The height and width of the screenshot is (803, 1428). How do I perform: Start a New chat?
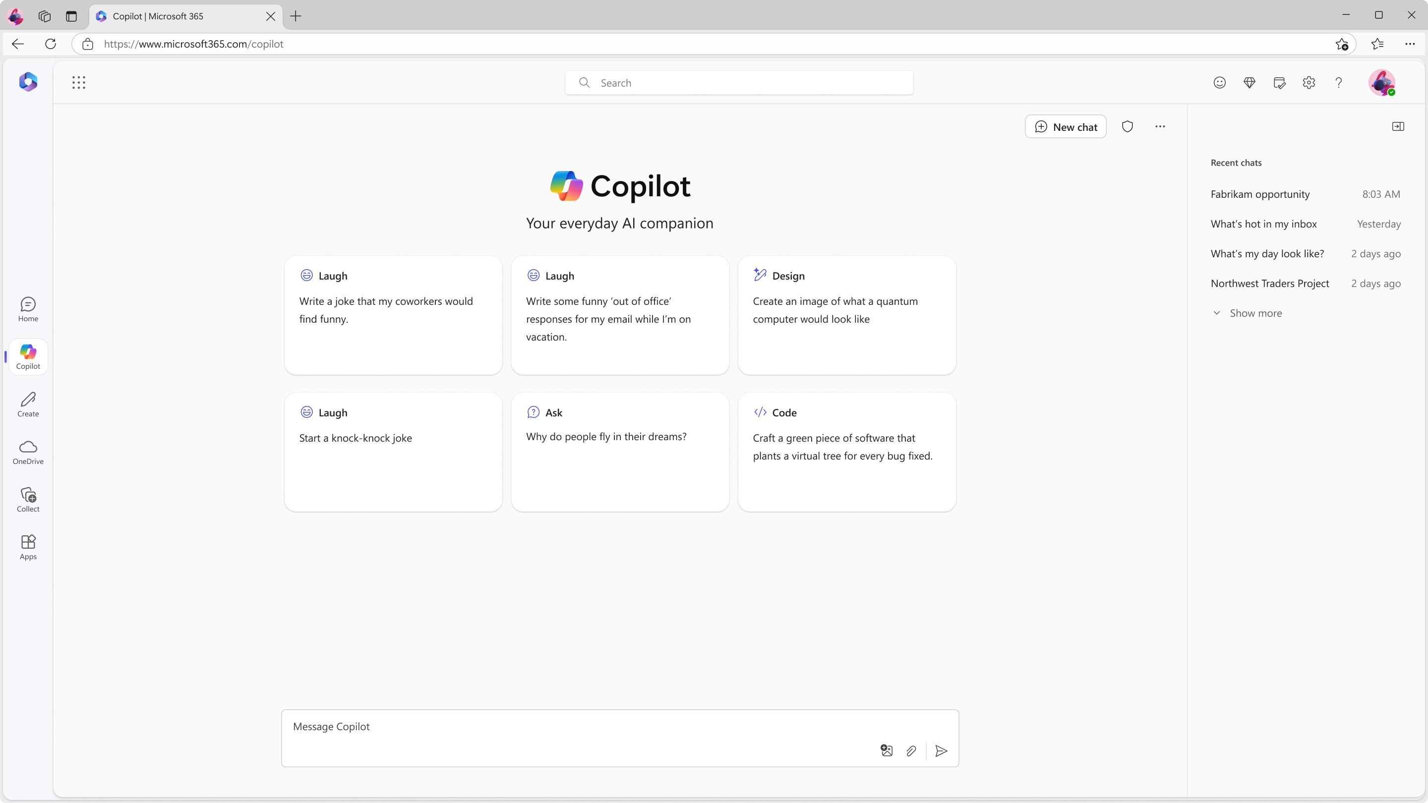coord(1066,127)
